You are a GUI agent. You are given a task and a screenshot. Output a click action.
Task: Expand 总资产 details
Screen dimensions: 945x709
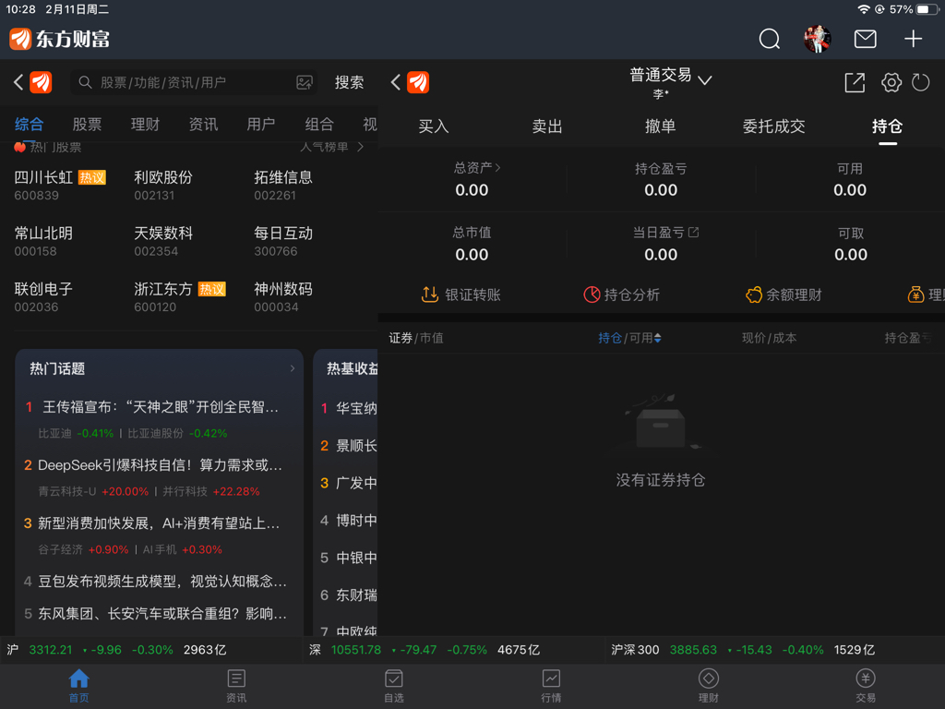tap(477, 168)
